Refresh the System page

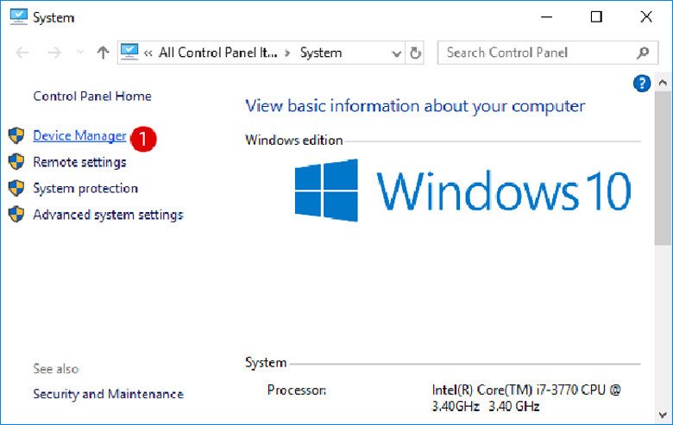point(415,53)
